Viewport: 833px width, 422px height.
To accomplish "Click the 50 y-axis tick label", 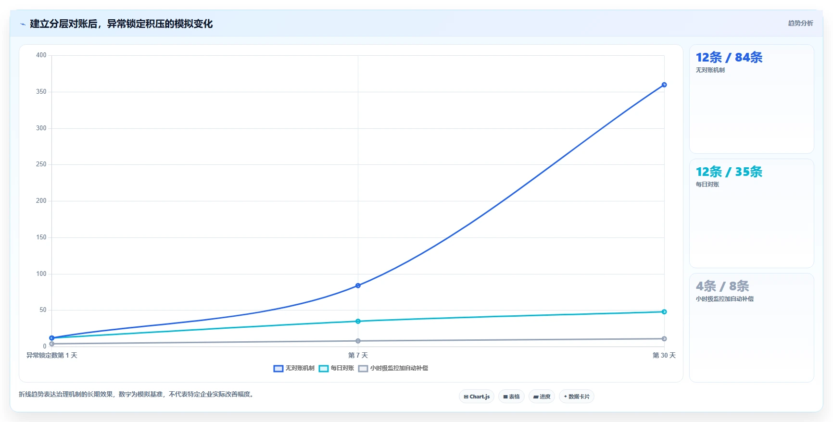I will point(43,310).
